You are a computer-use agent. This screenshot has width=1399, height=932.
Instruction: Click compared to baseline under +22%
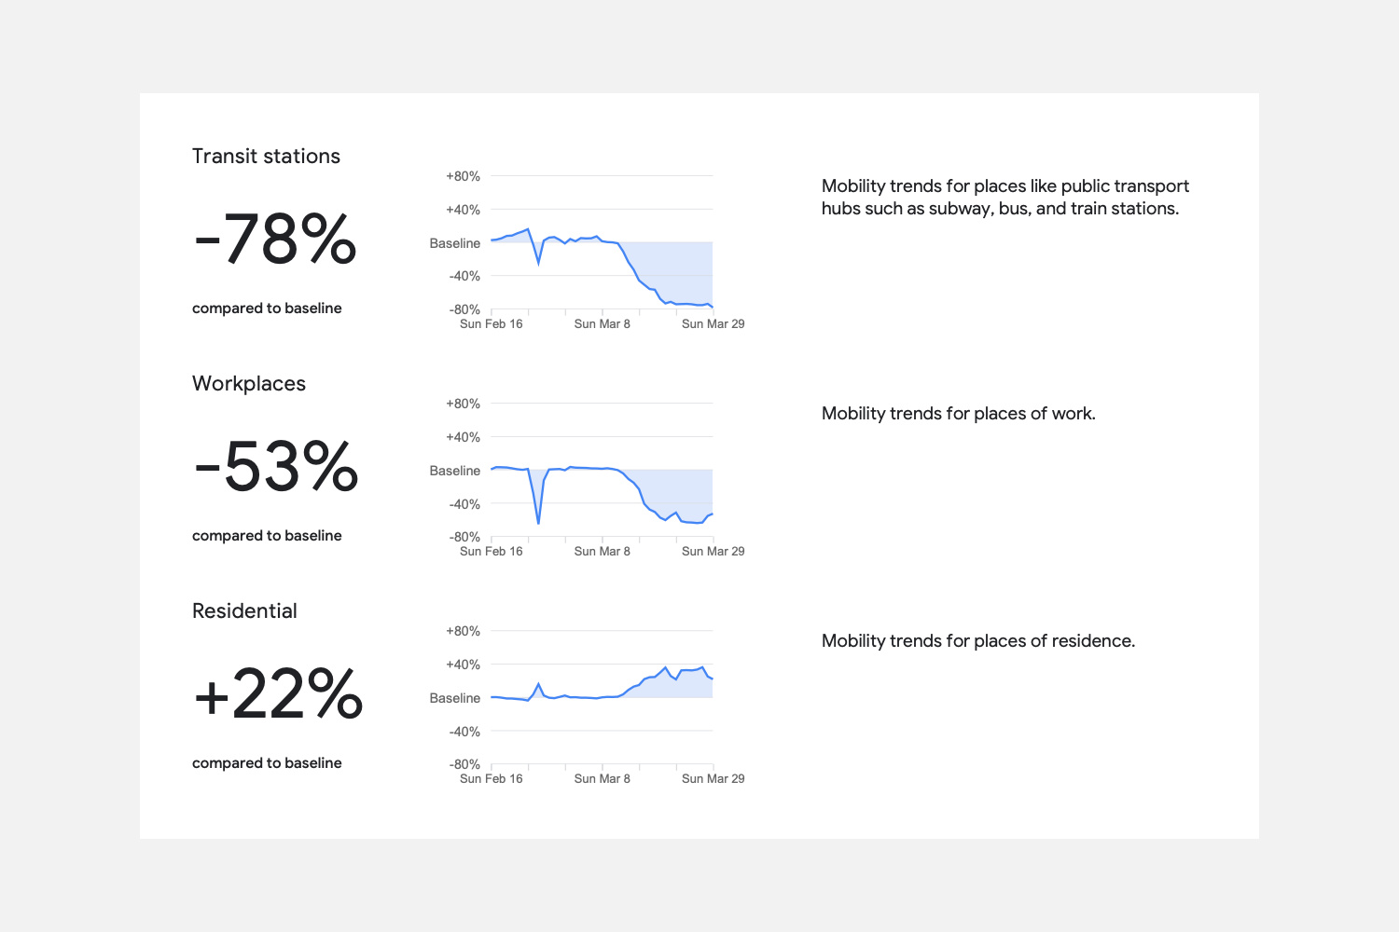click(267, 763)
